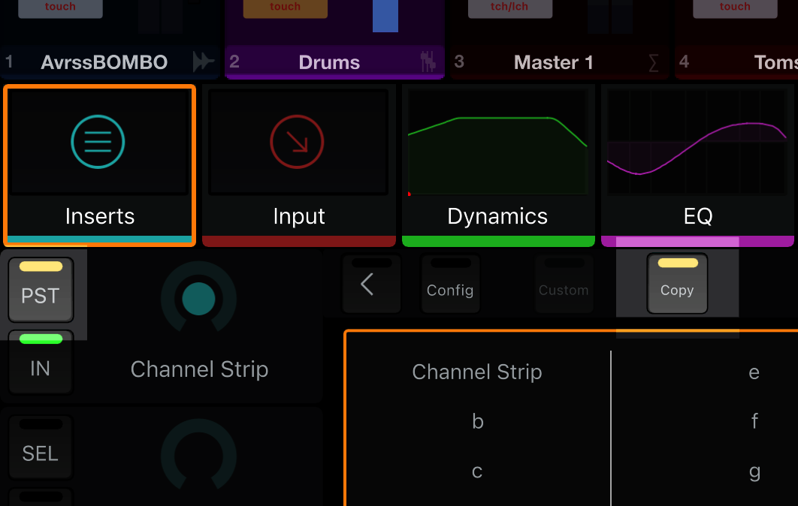This screenshot has width=798, height=506.
Task: Select option f in the Channel Strip popup
Action: click(x=754, y=422)
